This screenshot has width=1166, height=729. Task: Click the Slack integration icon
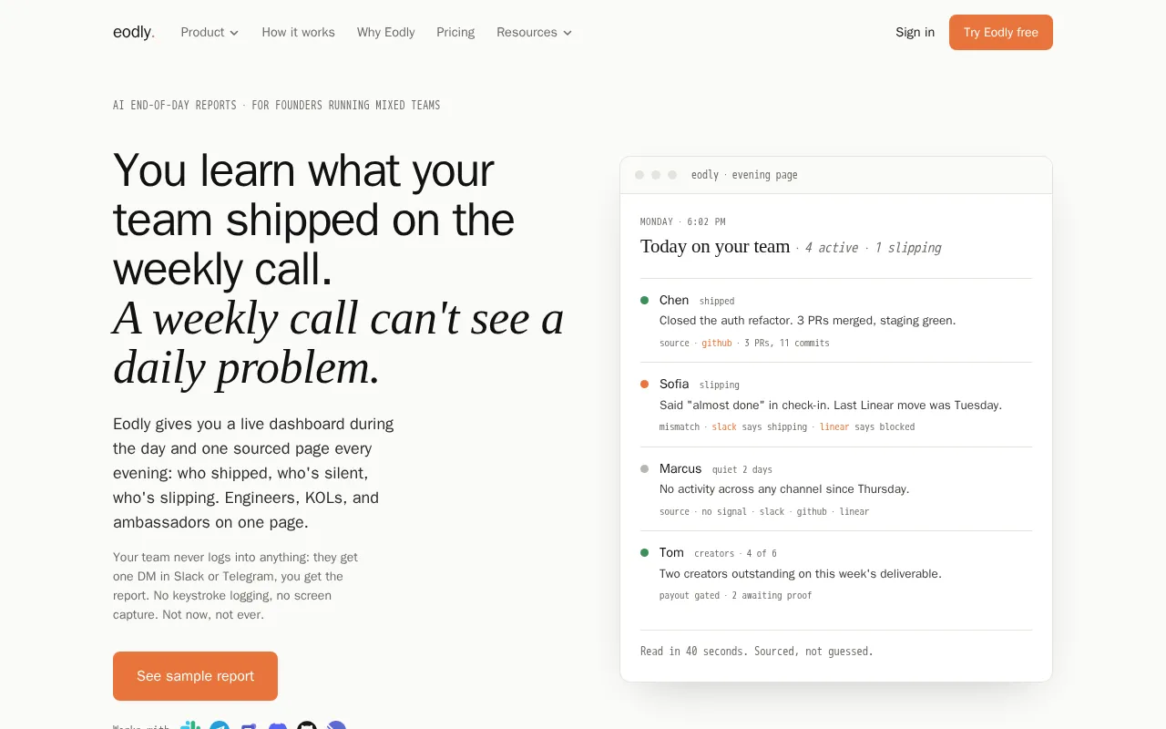pos(190,725)
